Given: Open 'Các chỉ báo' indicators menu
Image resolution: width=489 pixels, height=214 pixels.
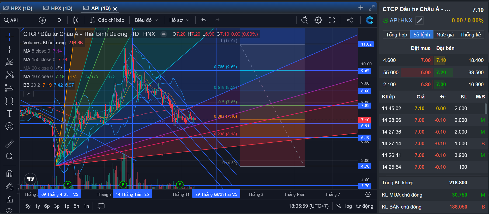Looking at the screenshot, I should pyautogui.click(x=107, y=20).
